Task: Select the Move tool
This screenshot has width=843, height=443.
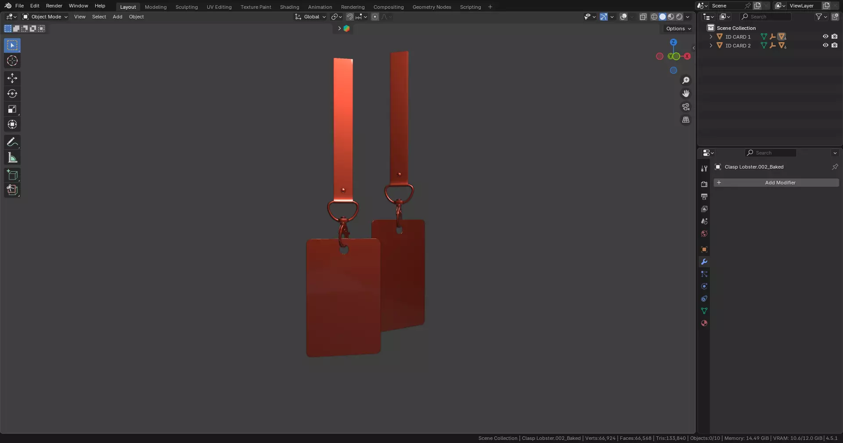Action: (12, 78)
